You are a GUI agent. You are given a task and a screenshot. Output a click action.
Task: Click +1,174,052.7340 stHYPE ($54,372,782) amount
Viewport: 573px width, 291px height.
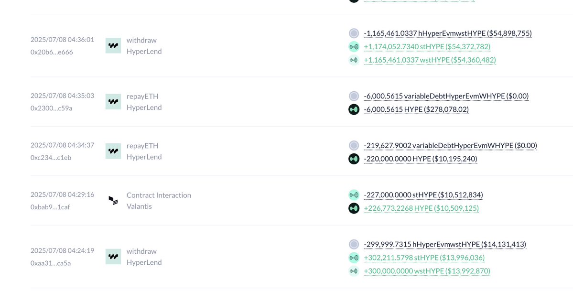427,46
